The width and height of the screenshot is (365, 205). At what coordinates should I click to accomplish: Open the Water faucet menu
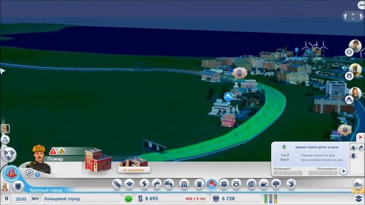click(x=157, y=184)
